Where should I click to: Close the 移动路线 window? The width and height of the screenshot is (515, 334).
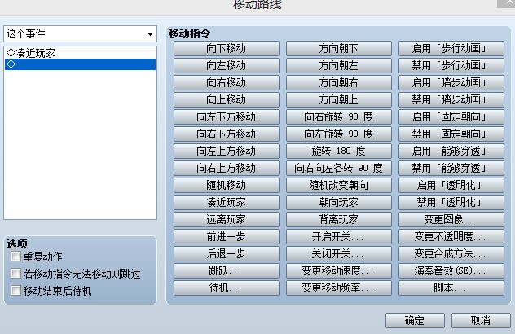click(x=506, y=2)
